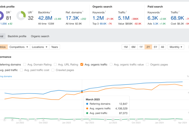Click info icon beside Paid search Keywords

click(161, 12)
